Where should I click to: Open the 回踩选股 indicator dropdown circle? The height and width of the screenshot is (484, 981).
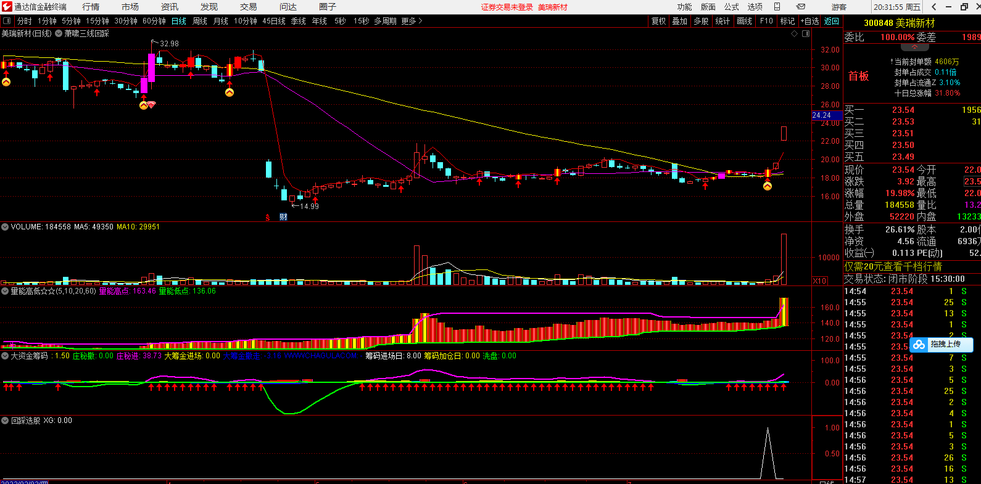click(x=5, y=420)
